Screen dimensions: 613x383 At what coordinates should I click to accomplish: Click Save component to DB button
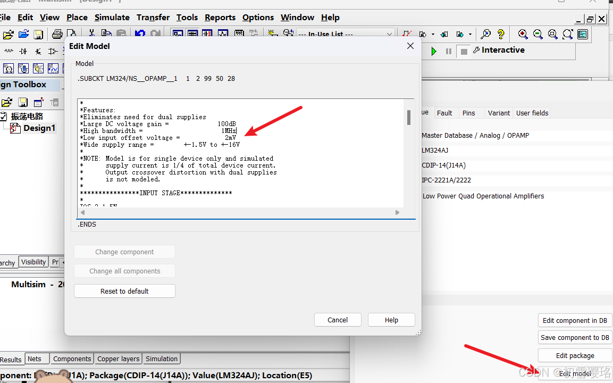pos(575,338)
